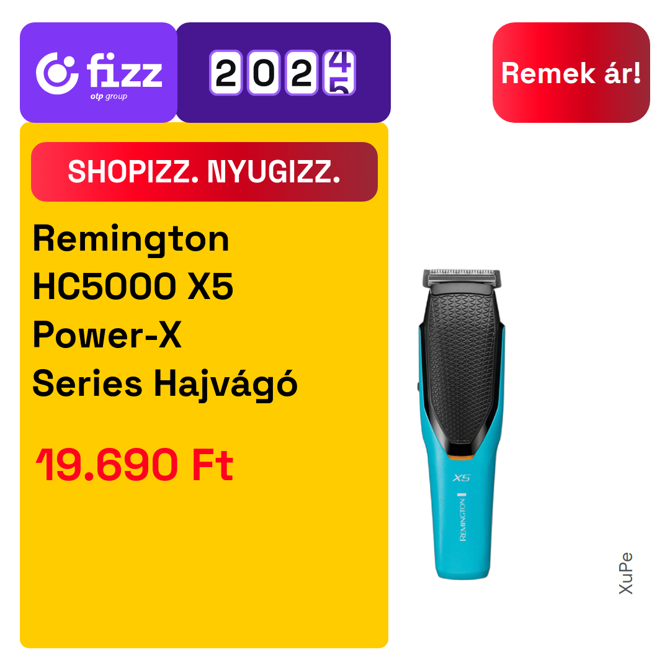Click the 'Series Hajvágó' text
Screen dimensions: 670x670
pyautogui.click(x=165, y=385)
